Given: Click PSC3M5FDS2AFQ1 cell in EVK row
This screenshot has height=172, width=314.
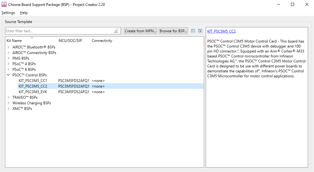Looking at the screenshot, I should (74, 92).
